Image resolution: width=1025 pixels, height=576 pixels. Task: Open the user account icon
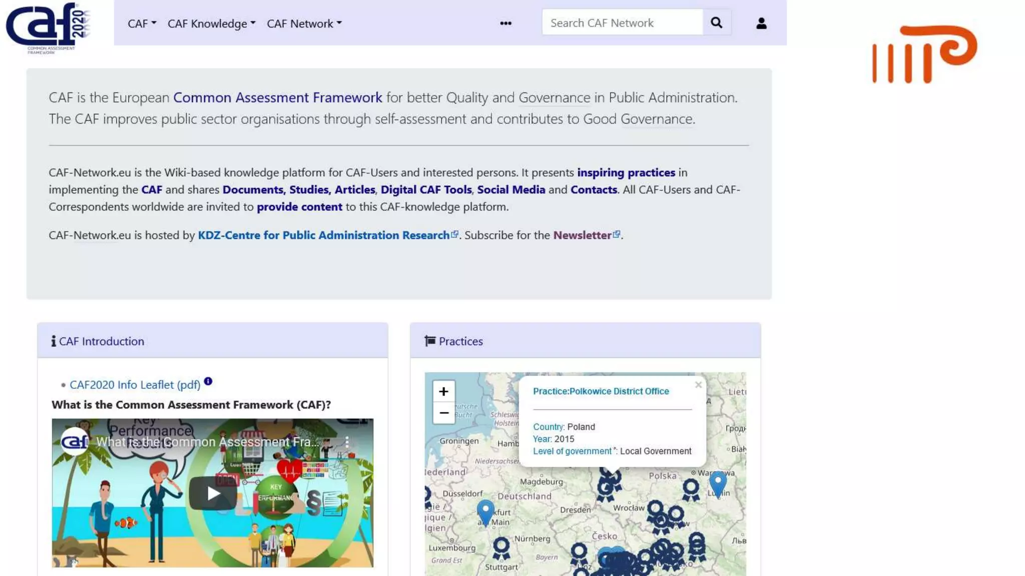click(x=761, y=23)
